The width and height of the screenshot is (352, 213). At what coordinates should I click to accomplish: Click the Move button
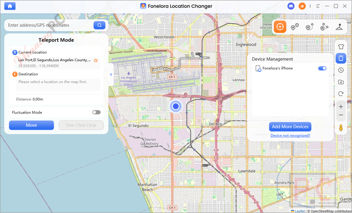tap(31, 125)
